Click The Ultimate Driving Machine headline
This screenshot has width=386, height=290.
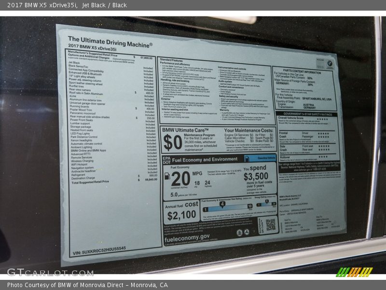tap(110, 42)
